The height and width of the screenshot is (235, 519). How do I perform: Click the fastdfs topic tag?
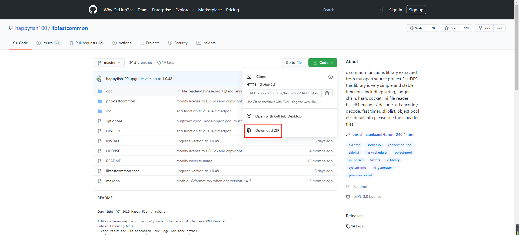375,160
